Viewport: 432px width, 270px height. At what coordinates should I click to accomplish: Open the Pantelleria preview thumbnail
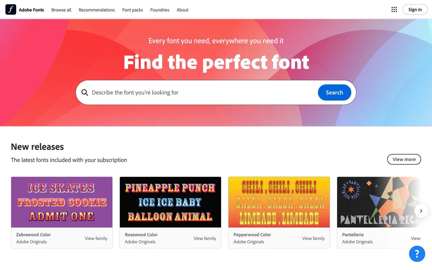tap(379, 202)
